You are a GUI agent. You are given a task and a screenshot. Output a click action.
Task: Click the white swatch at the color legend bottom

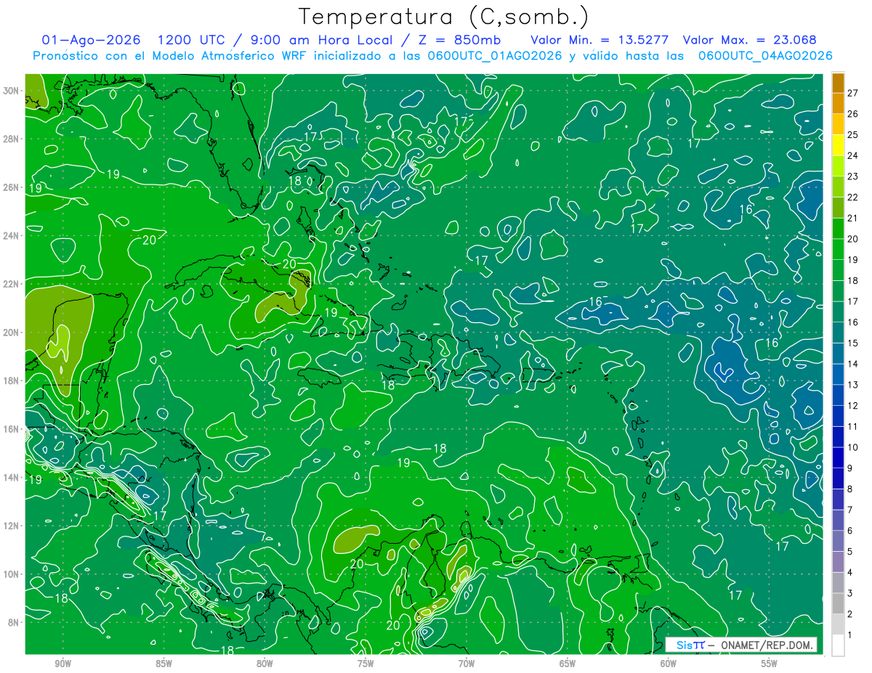[838, 645]
